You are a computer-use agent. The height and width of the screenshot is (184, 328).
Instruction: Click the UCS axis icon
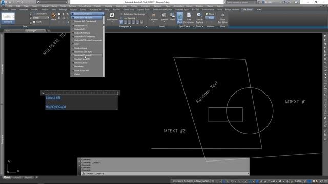tap(12, 167)
